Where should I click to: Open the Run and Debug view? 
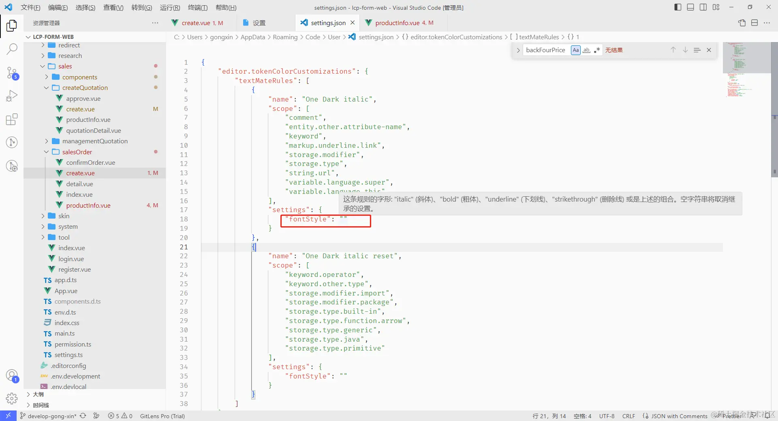[12, 96]
